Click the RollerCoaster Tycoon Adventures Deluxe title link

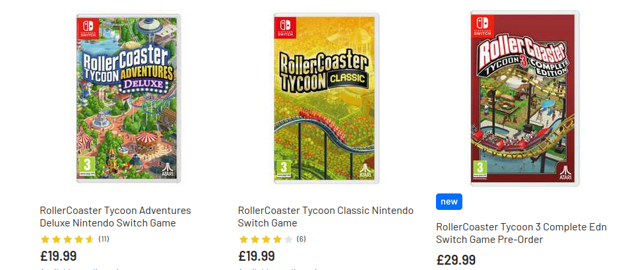tap(115, 217)
